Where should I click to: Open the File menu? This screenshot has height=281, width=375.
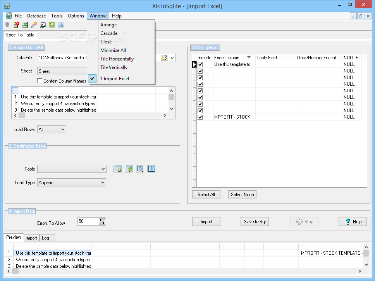click(x=18, y=16)
